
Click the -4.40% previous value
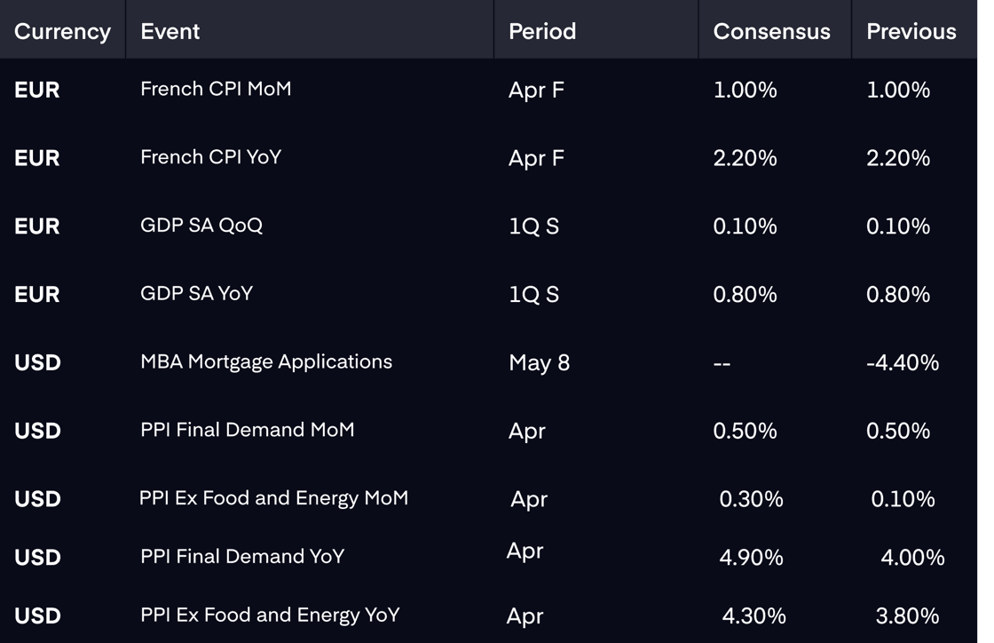[902, 362]
